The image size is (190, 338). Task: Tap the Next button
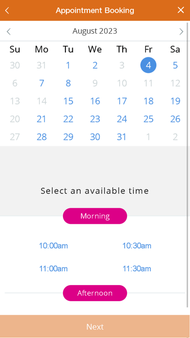[95, 326]
